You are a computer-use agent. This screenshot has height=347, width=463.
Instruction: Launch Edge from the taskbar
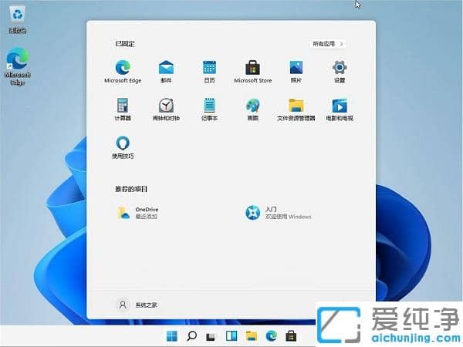coord(271,335)
